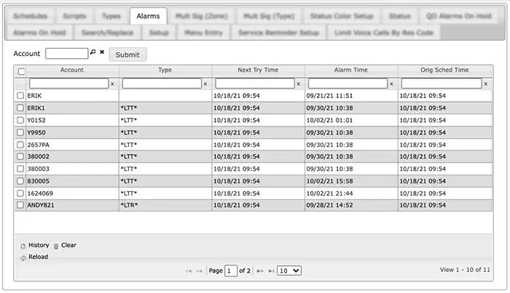Check the 1624069 row checkbox

[x=20, y=193]
